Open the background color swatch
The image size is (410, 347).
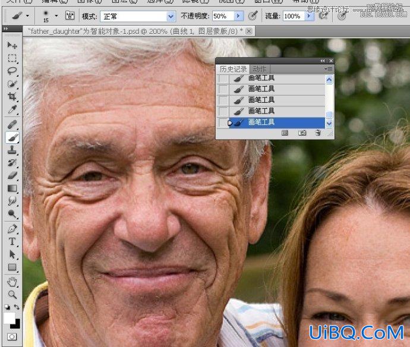[x=17, y=324]
